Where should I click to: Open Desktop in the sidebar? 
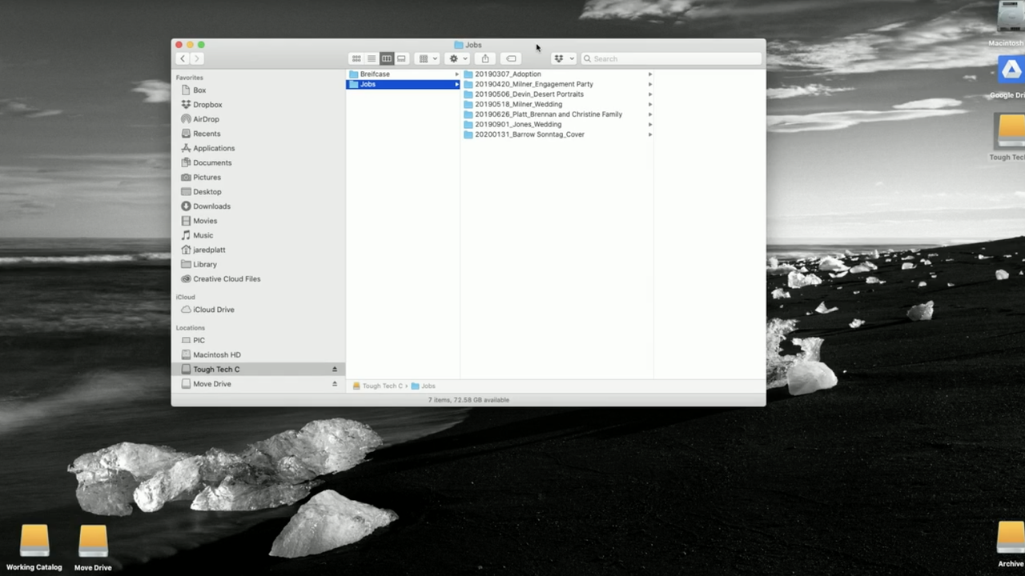[x=207, y=192]
